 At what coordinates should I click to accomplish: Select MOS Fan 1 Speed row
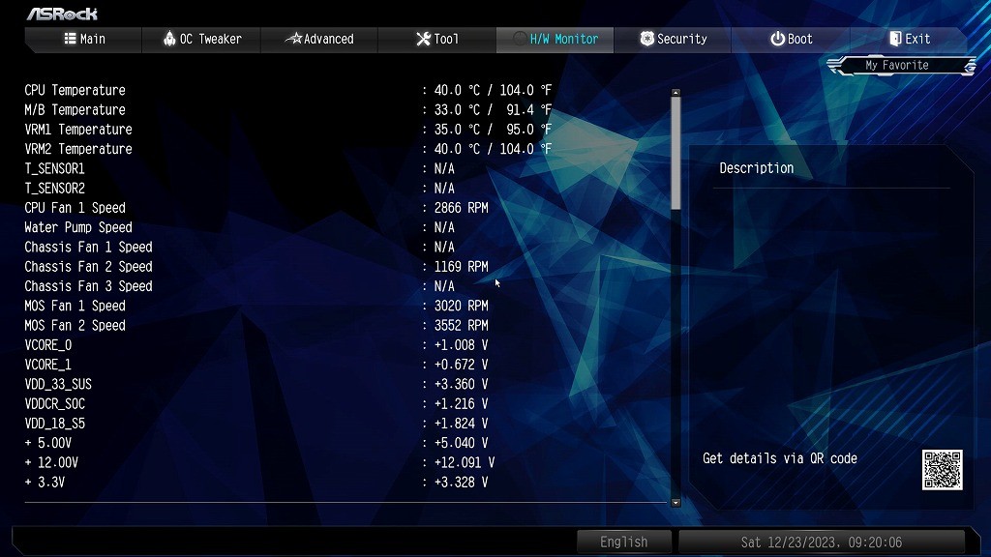(x=256, y=306)
